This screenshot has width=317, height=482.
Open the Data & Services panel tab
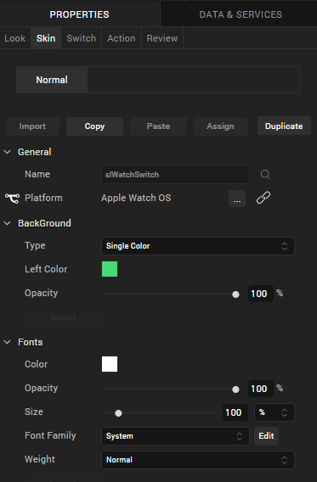[x=241, y=14]
